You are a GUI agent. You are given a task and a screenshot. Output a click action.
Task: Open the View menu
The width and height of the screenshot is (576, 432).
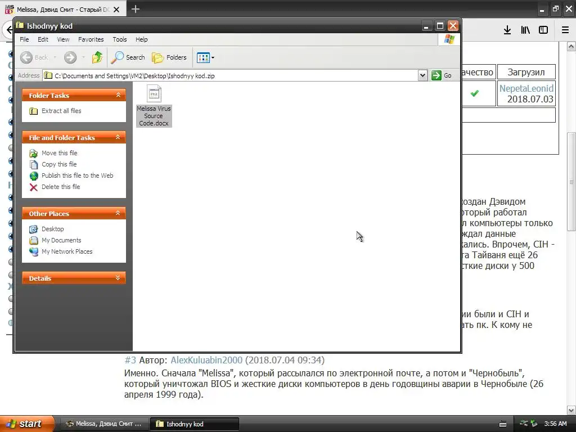tap(63, 39)
